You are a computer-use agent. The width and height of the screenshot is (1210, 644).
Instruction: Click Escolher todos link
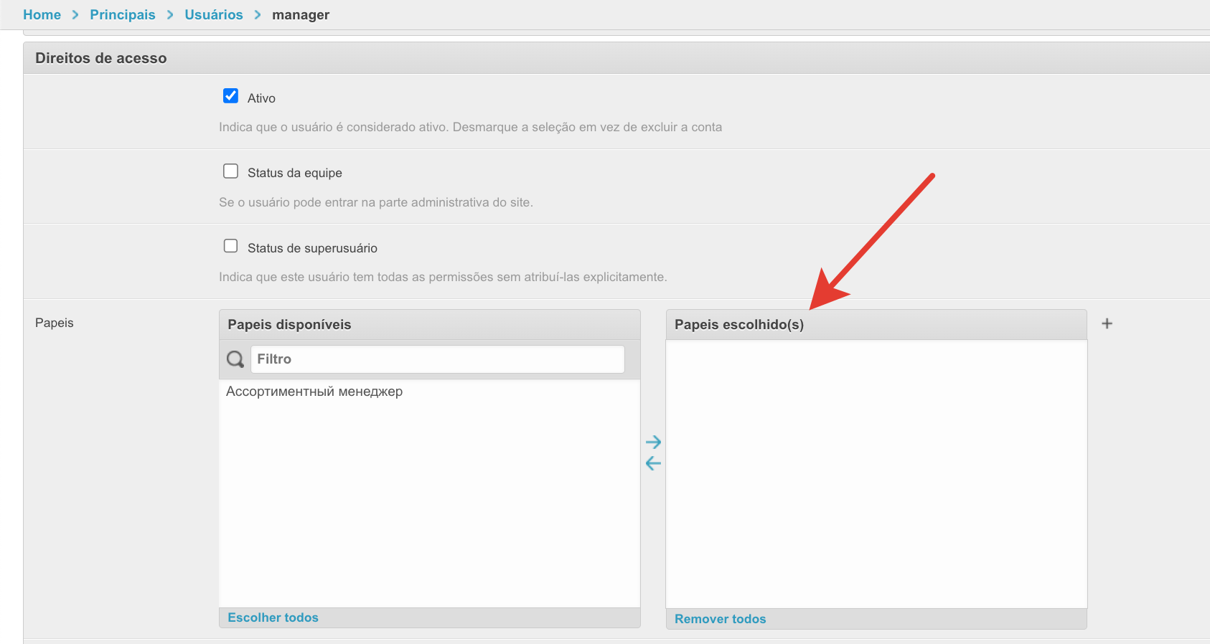[x=273, y=617]
